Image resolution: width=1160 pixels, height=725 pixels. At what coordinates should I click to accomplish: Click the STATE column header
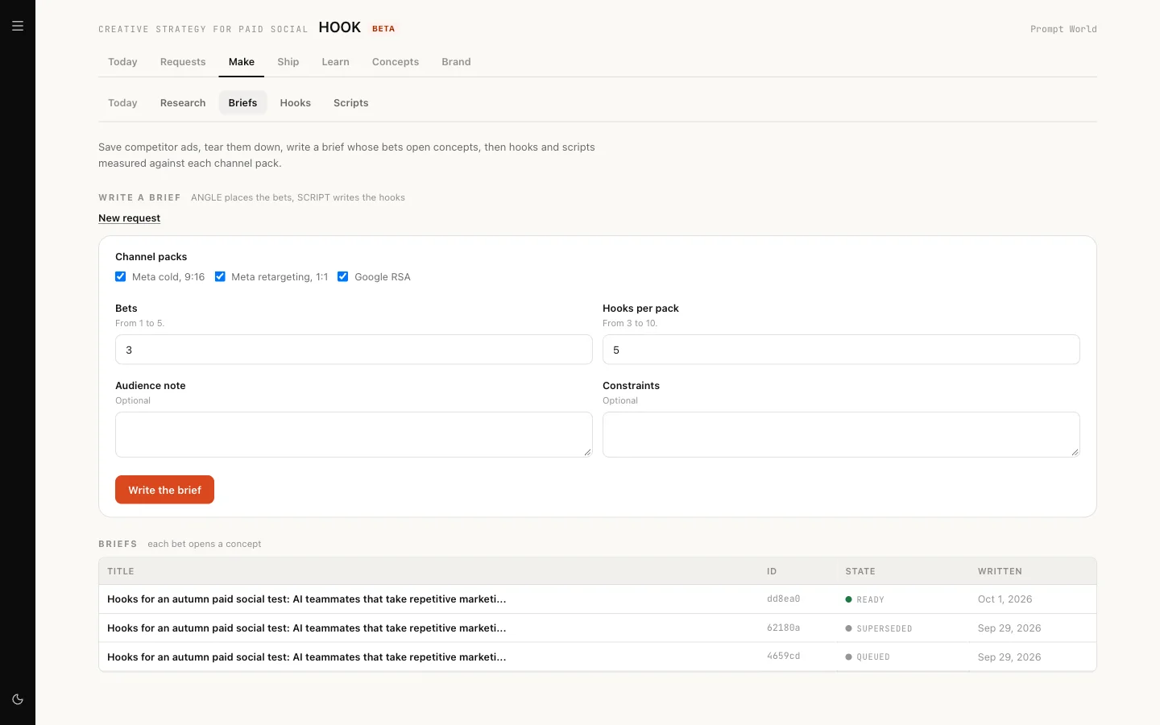[x=860, y=571]
